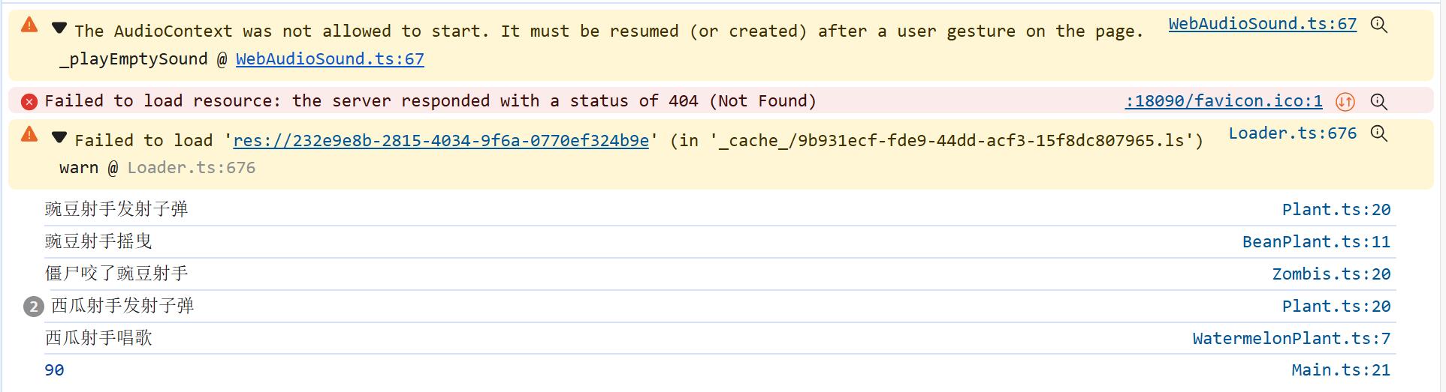This screenshot has height=392, width=1446.
Task: Open WebAudioSound.ts:67 link in _playEmptySound stack line
Action: pos(330,59)
